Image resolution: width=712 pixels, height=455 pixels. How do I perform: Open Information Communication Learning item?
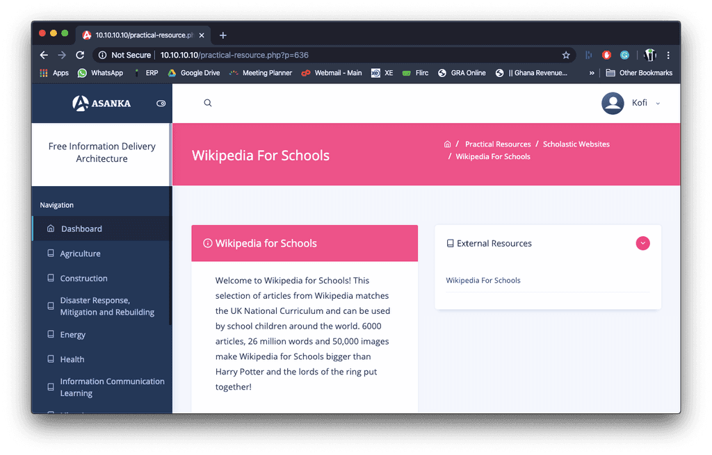tap(102, 388)
